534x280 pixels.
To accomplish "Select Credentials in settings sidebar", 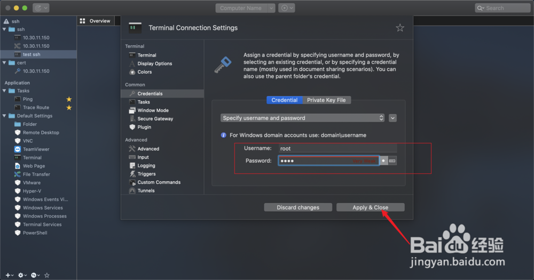I will pyautogui.click(x=162, y=93).
